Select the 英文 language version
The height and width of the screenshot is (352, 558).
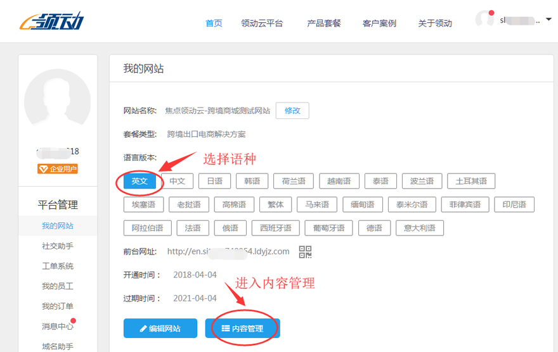pyautogui.click(x=139, y=181)
